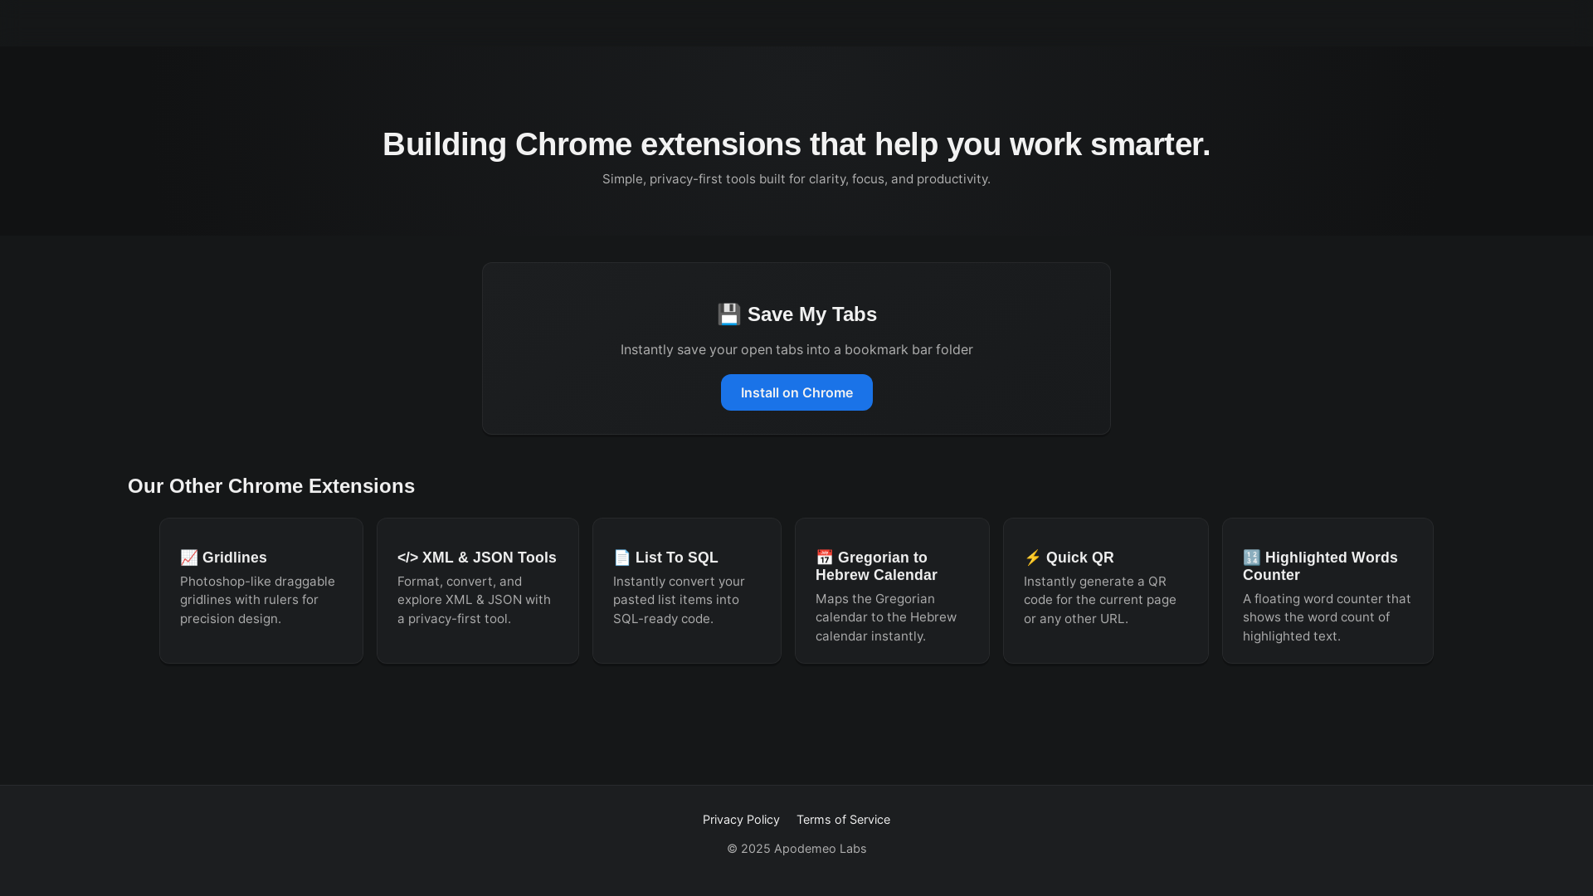Click the numbers icon beside Highlighted Words Counter

pyautogui.click(x=1252, y=558)
